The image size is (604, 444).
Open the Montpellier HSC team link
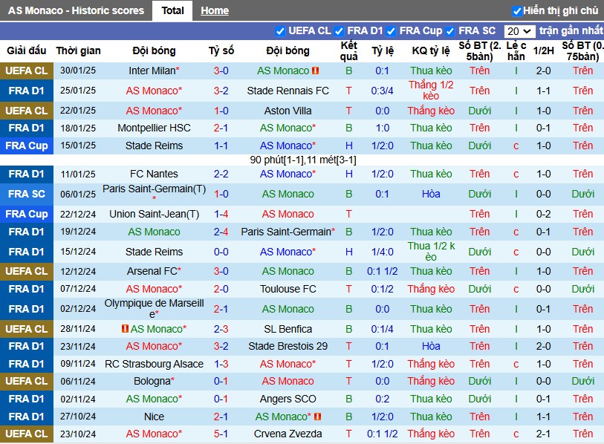click(154, 128)
